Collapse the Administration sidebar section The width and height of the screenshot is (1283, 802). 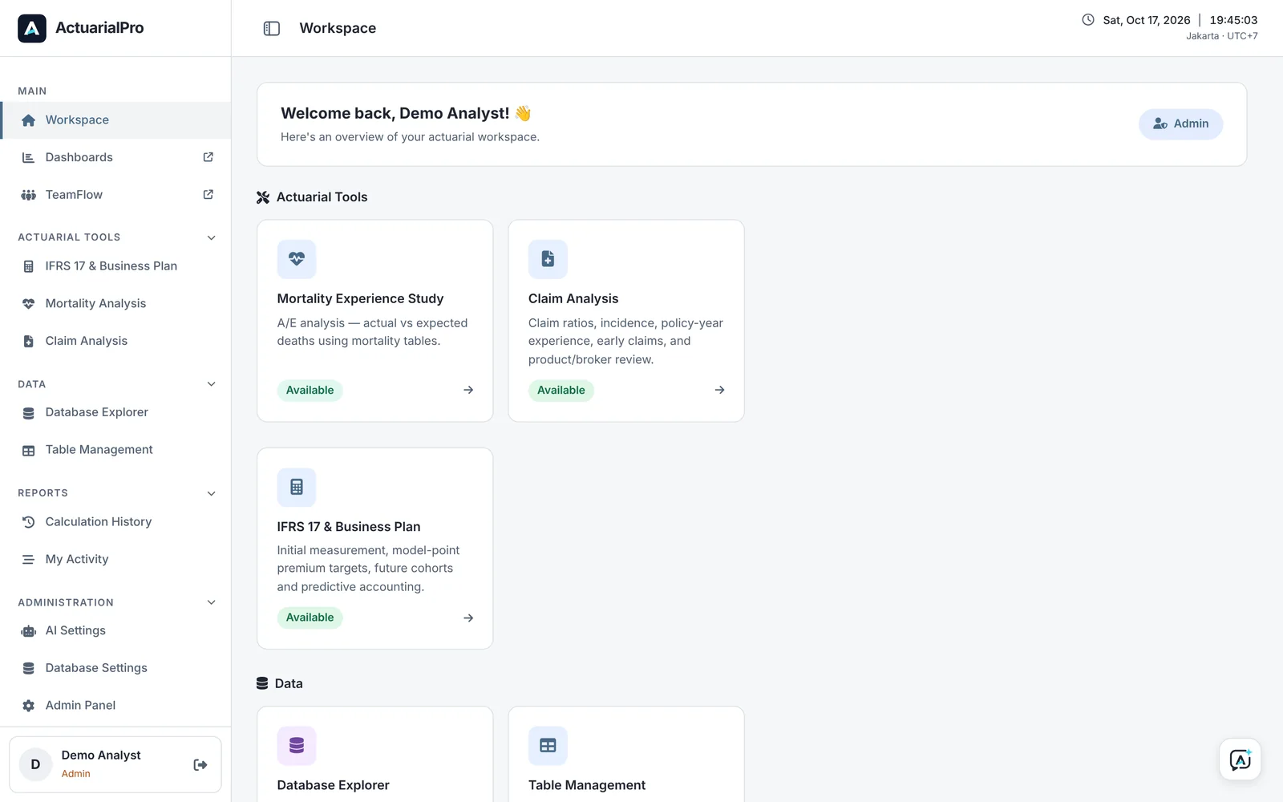[x=212, y=602]
